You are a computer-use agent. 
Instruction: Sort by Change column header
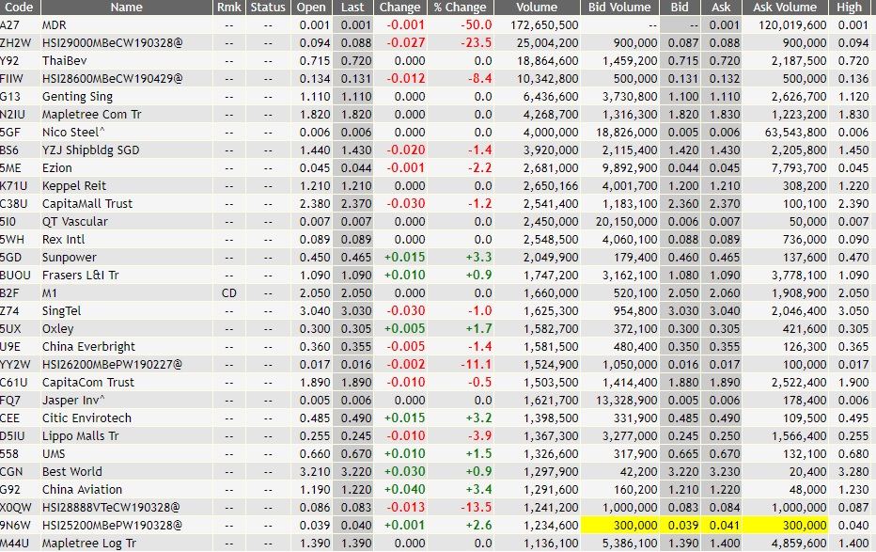[x=399, y=8]
